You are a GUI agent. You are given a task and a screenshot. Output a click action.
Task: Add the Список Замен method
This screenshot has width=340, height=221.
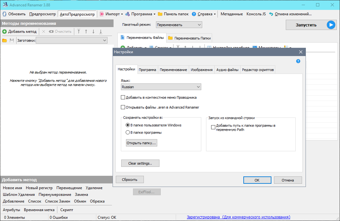58,201
